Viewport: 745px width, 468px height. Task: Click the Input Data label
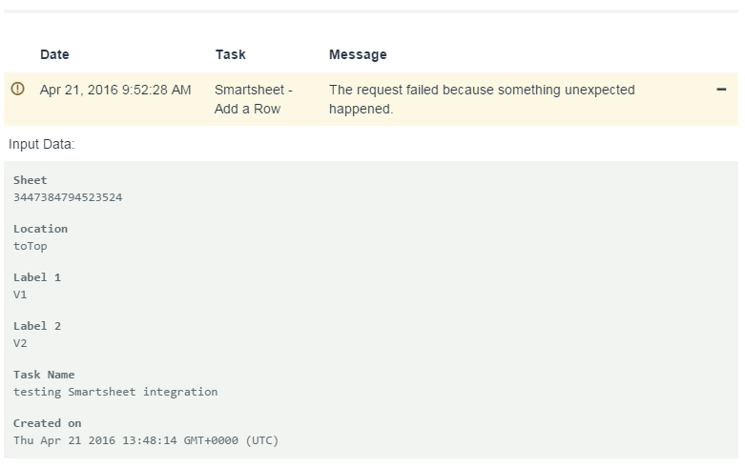(x=42, y=144)
